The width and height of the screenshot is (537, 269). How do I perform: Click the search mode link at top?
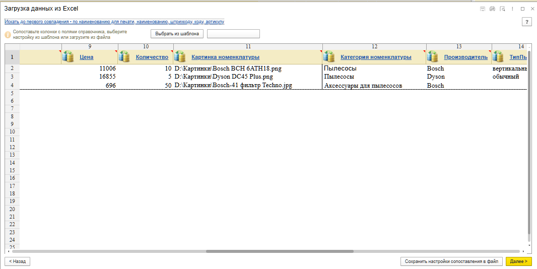114,22
